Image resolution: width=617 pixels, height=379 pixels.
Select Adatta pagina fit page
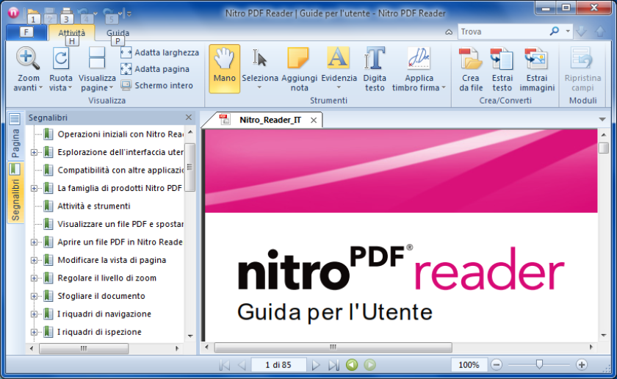pyautogui.click(x=155, y=69)
